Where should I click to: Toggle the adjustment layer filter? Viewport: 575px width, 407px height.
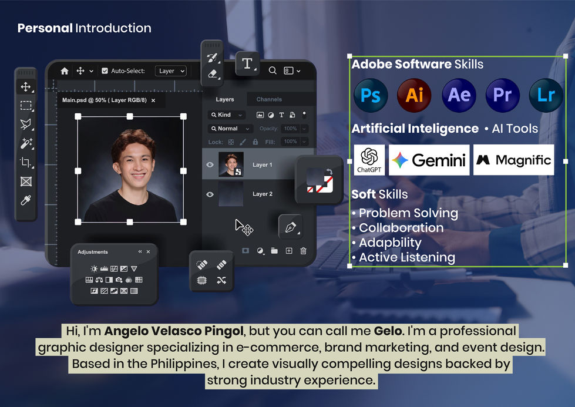pos(271,115)
